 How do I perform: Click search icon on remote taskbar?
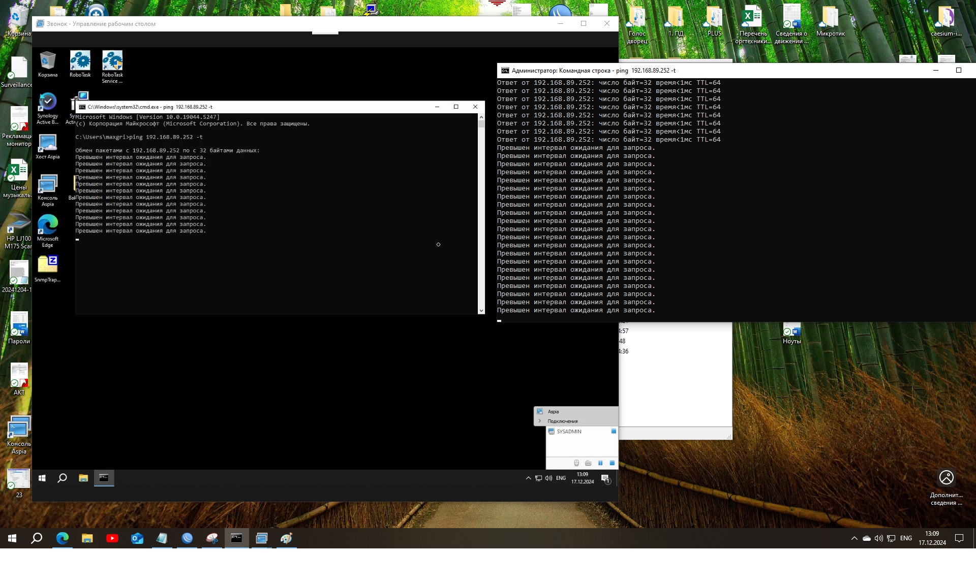(x=63, y=478)
